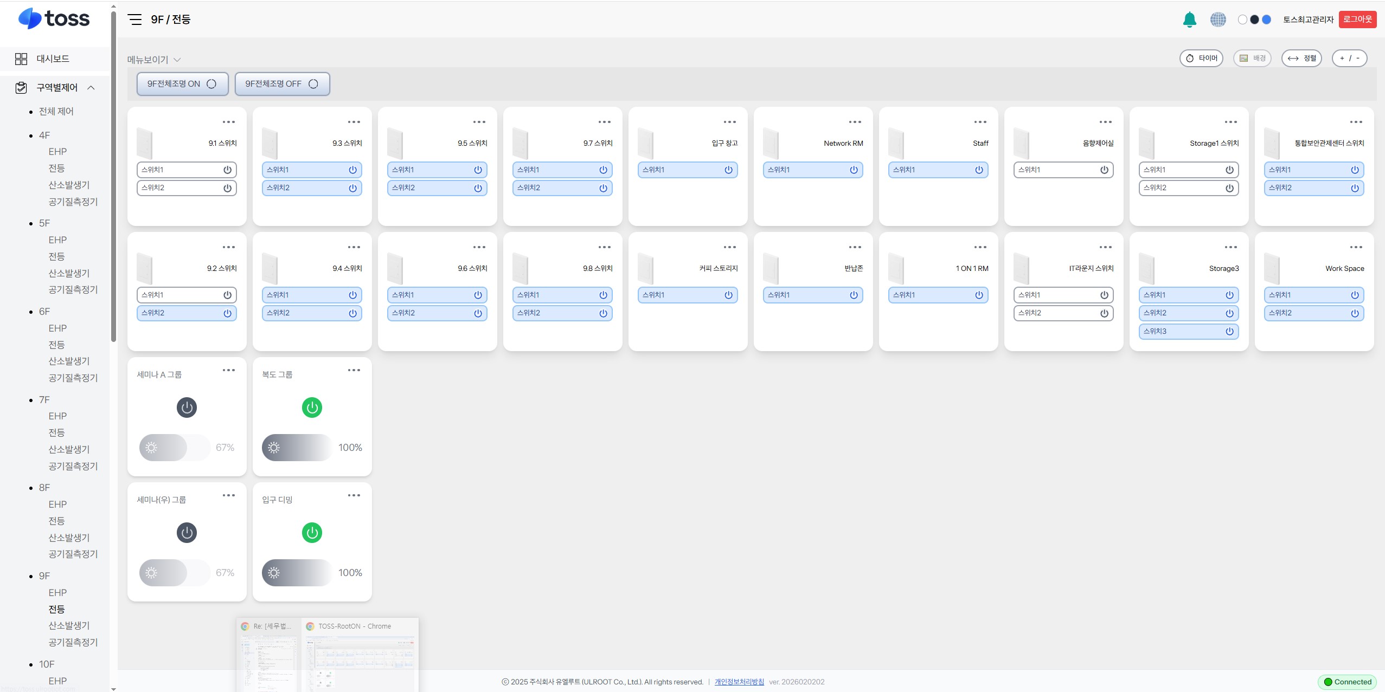
Task: Click the 9F전체조명 ON button
Action: click(182, 84)
